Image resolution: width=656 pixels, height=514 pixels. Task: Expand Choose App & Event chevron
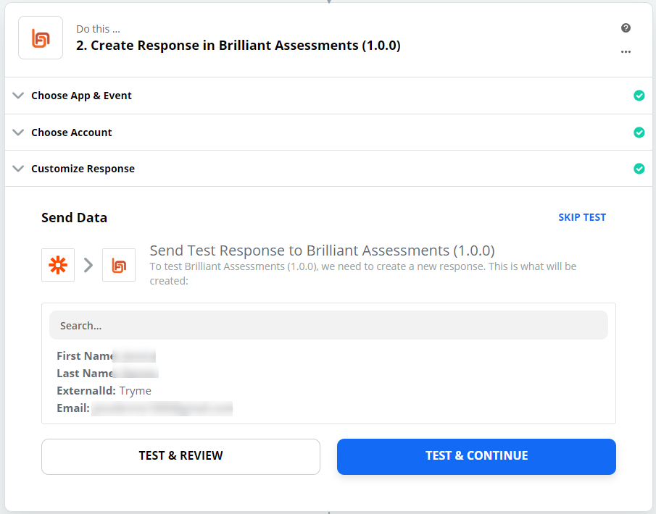point(18,96)
